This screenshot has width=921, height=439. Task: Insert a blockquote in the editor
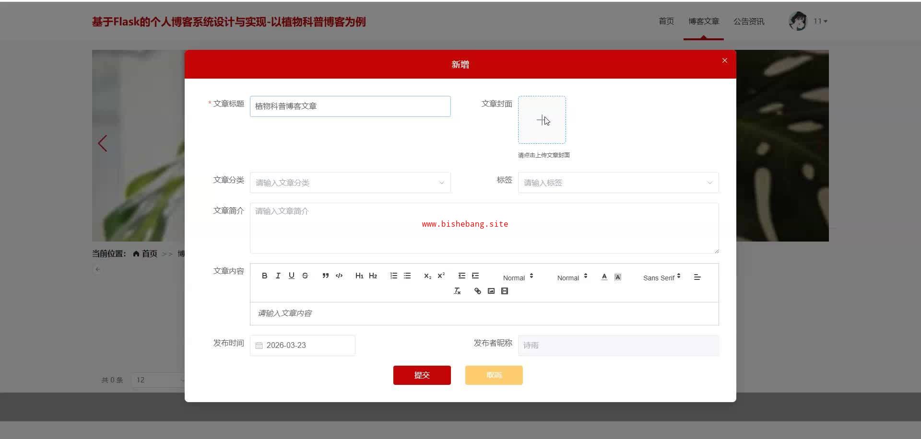(x=326, y=276)
